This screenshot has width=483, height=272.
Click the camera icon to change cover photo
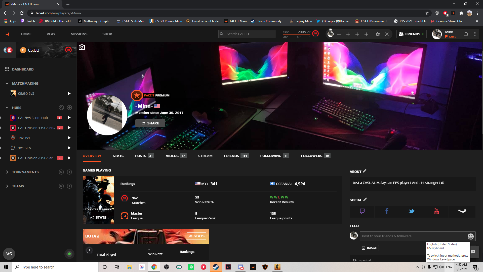click(82, 47)
